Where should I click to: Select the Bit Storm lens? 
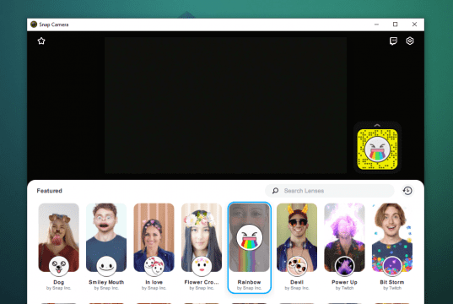click(392, 247)
